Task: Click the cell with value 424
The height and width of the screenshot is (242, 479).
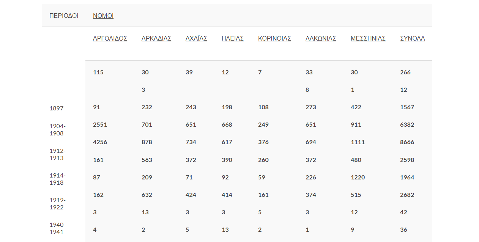Action: [191, 195]
